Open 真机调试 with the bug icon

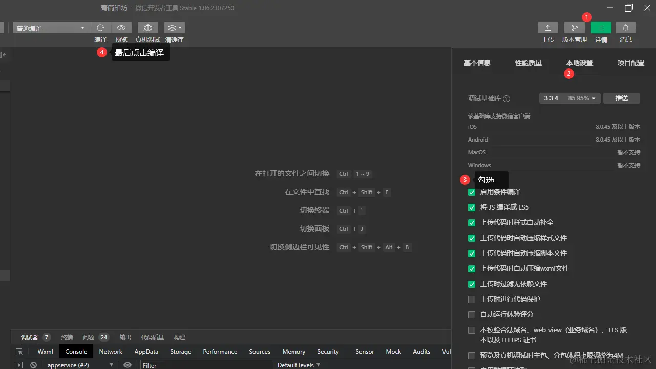(x=148, y=28)
